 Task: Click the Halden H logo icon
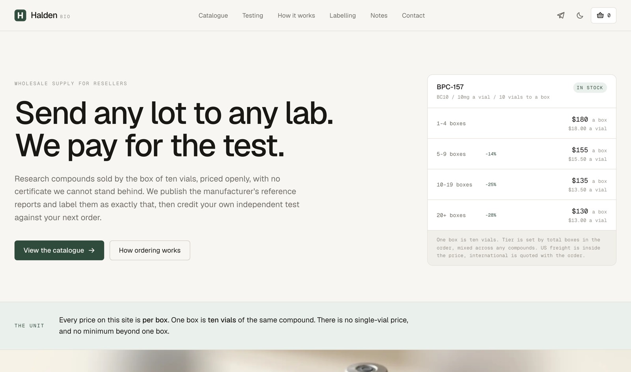[x=20, y=15]
